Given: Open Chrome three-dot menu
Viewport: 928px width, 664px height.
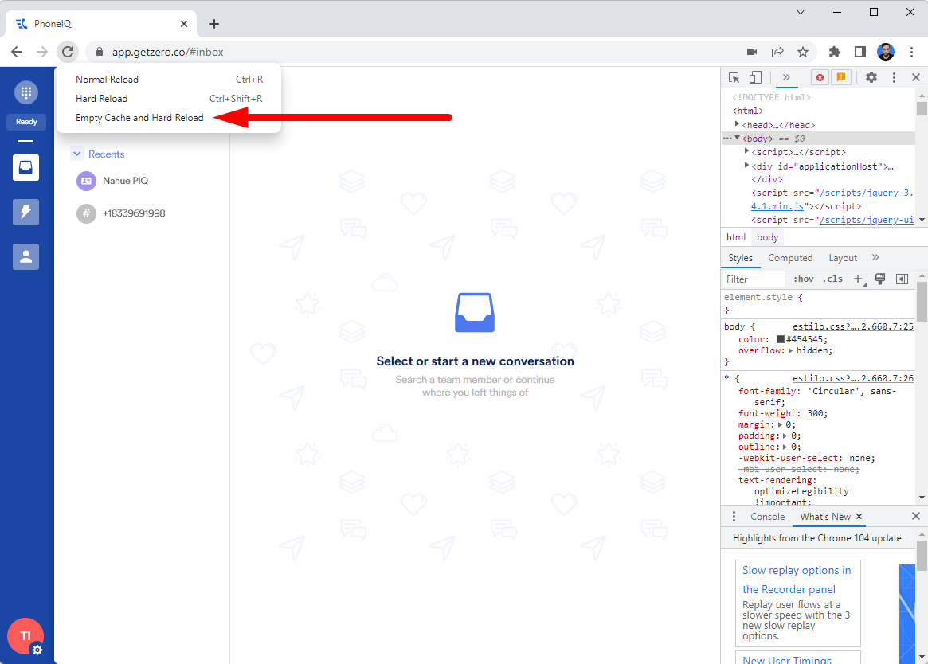Looking at the screenshot, I should [911, 52].
